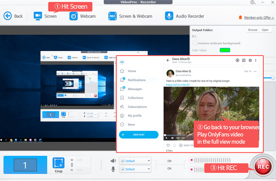The width and height of the screenshot is (276, 181).
Task: Click the message icon in profile header
Action: point(244,60)
